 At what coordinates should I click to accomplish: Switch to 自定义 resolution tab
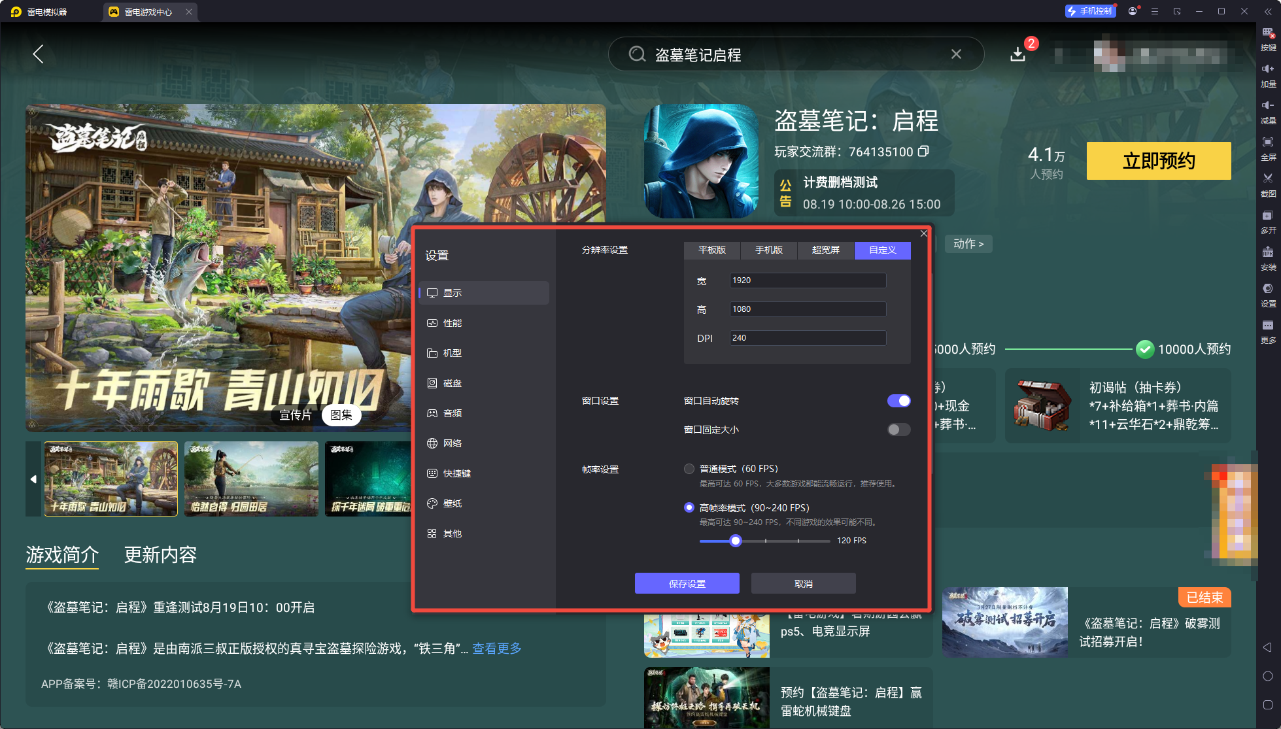tap(883, 250)
